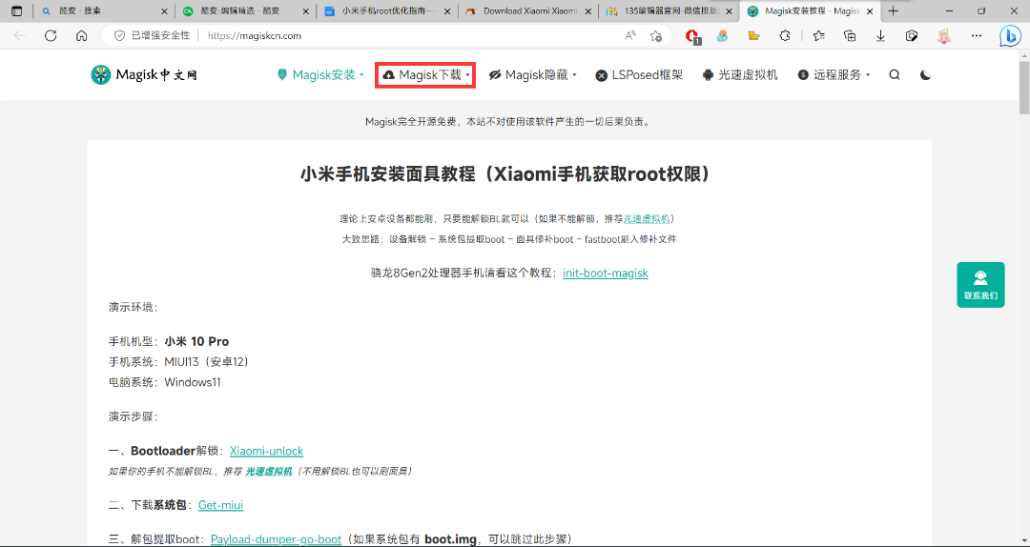Image resolution: width=1030 pixels, height=547 pixels.
Task: Click the address bar URL magiskcn.com
Action: coord(255,36)
